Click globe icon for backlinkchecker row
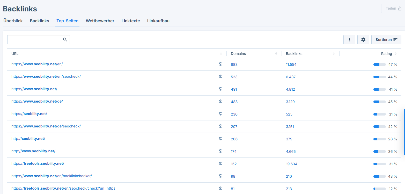The height and width of the screenshot is (194, 405). (x=220, y=176)
